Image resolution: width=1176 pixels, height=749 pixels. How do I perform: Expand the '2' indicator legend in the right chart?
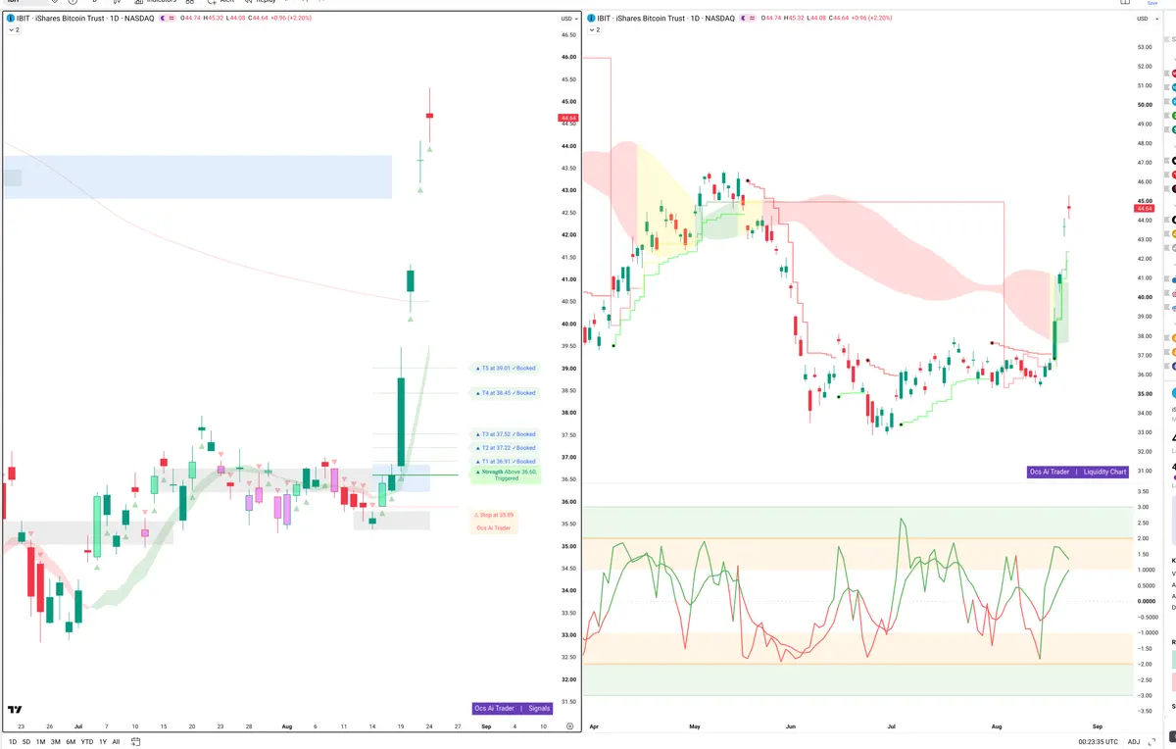[x=596, y=30]
